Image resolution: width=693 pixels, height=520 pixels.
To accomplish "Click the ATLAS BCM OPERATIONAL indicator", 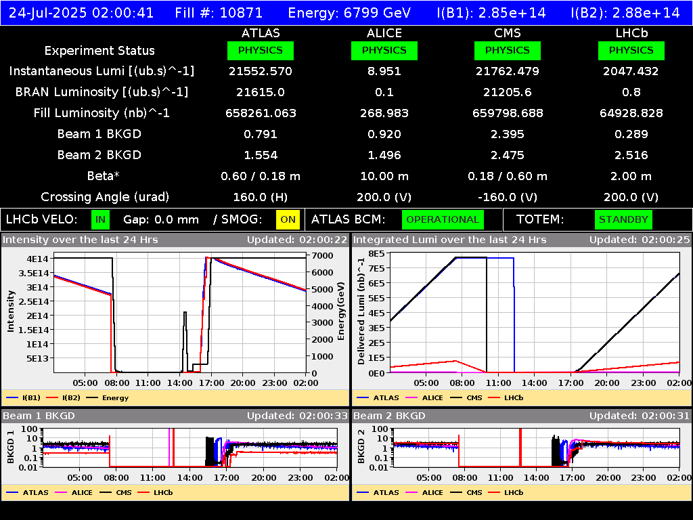I will point(443,220).
